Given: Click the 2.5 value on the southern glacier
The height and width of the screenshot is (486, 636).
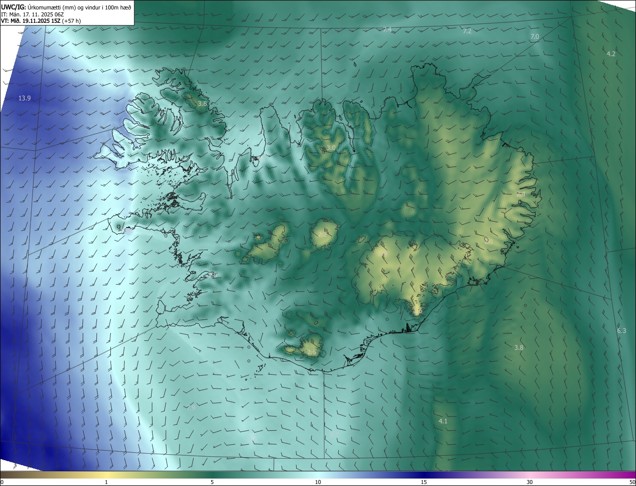Looking at the screenshot, I should (x=312, y=352).
